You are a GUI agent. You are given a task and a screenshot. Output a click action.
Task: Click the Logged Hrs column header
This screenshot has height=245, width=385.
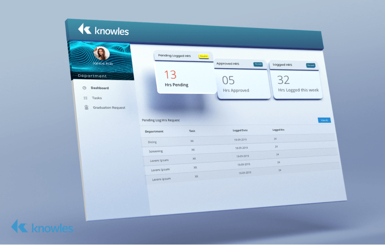tap(279, 130)
